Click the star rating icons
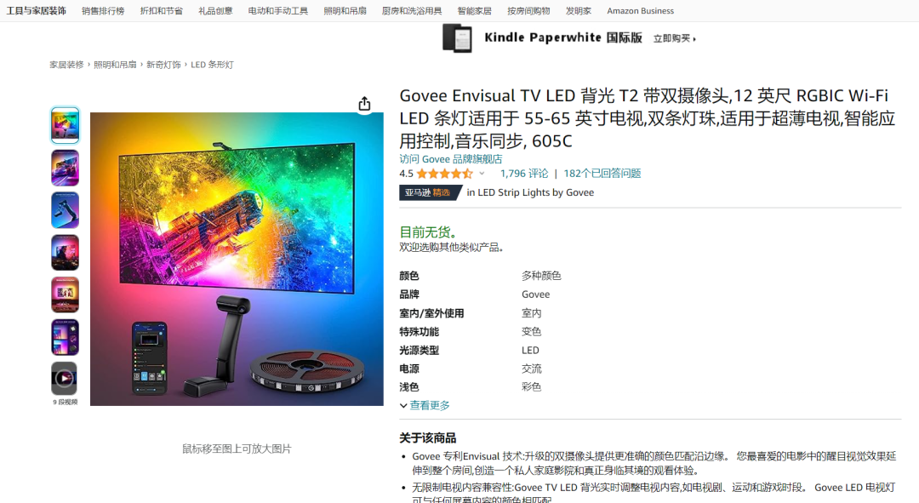Screen dimensions: 919x503 click(x=445, y=174)
